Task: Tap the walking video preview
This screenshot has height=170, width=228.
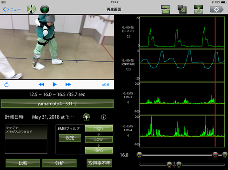Action: pyautogui.click(x=57, y=47)
